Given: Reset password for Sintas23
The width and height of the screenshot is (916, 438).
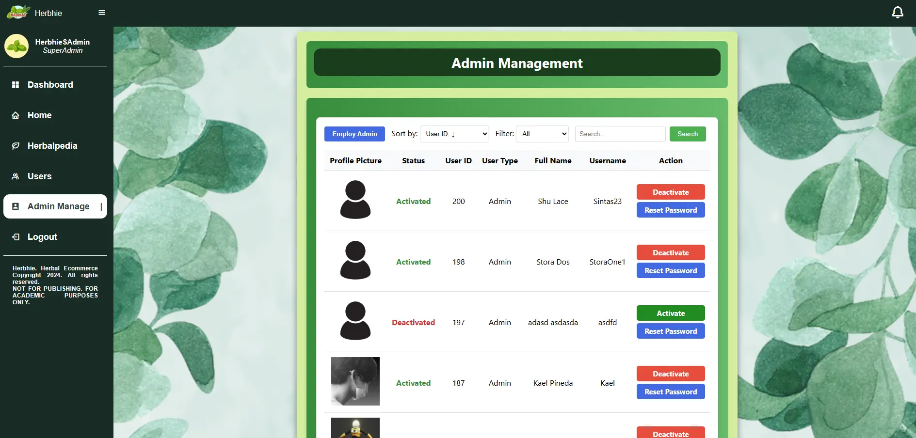Looking at the screenshot, I should tap(671, 210).
